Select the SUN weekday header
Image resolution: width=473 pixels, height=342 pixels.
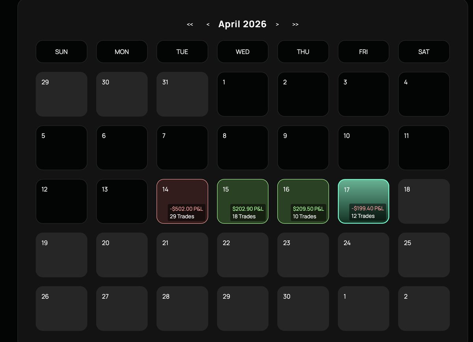click(x=61, y=52)
